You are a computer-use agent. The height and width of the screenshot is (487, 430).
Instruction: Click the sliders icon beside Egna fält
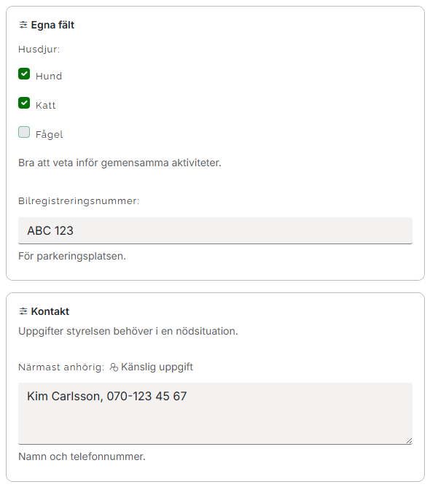click(x=23, y=25)
